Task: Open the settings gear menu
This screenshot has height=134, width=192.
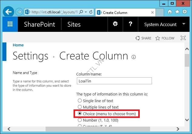Action: click(x=115, y=24)
